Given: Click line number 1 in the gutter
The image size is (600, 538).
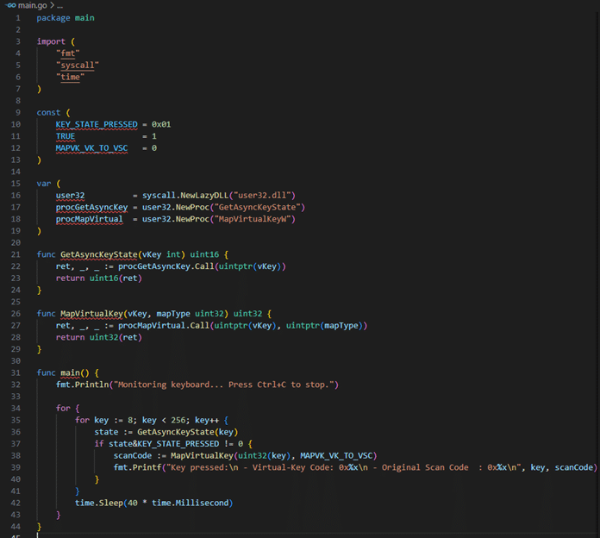Looking at the screenshot, I should point(16,17).
